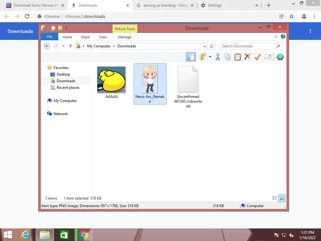
Task: Open the Chrome three-dot menu
Action: (x=314, y=16)
